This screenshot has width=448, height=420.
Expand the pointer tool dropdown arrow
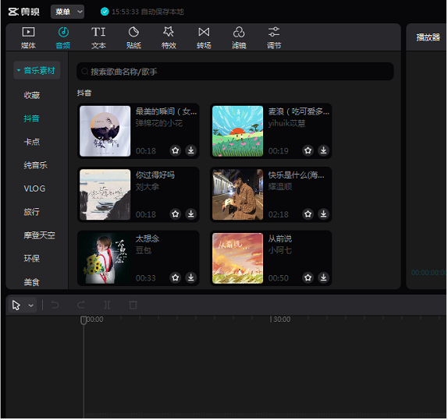coord(31,305)
